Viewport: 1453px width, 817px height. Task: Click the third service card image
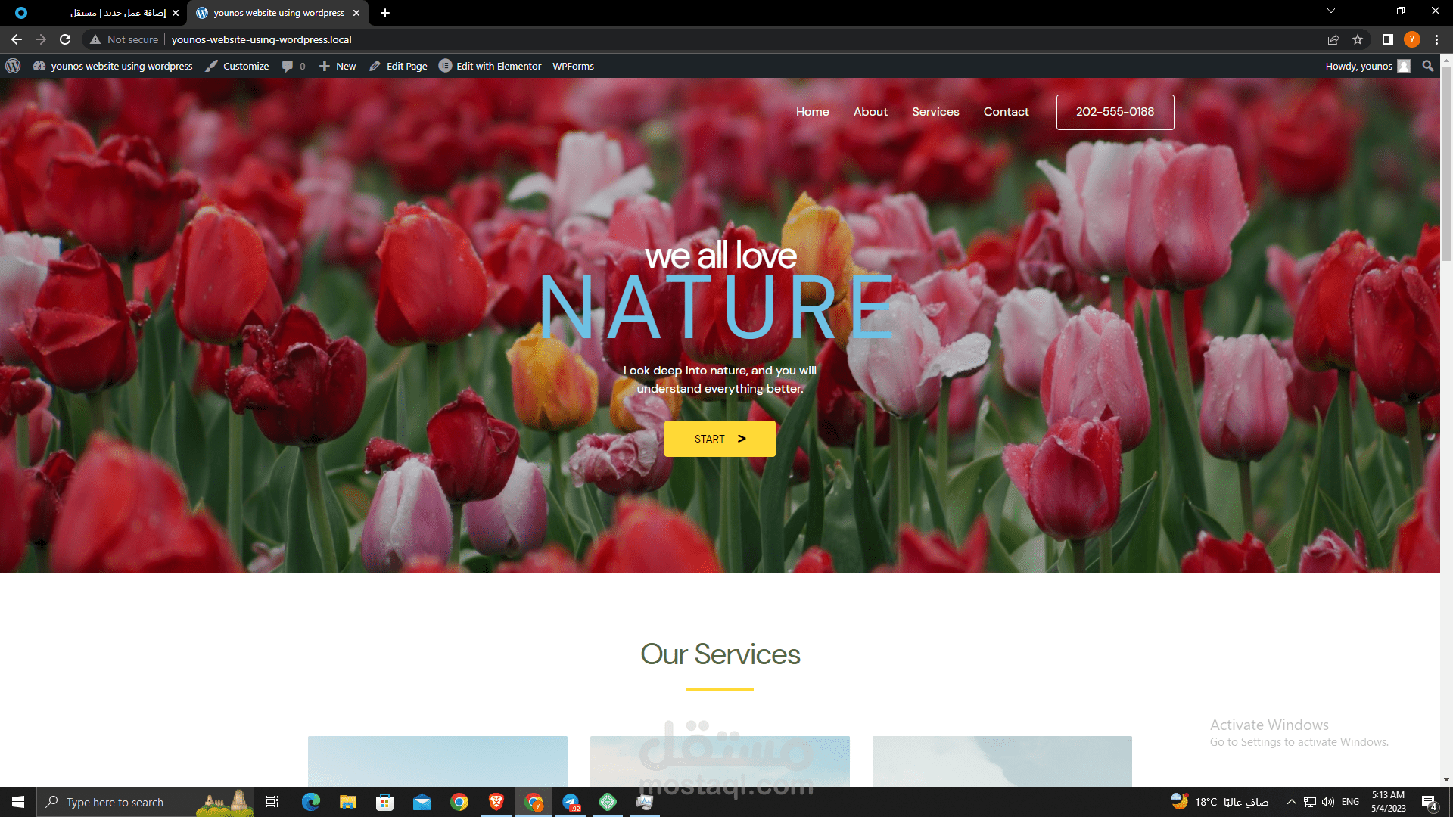pos(1002,761)
